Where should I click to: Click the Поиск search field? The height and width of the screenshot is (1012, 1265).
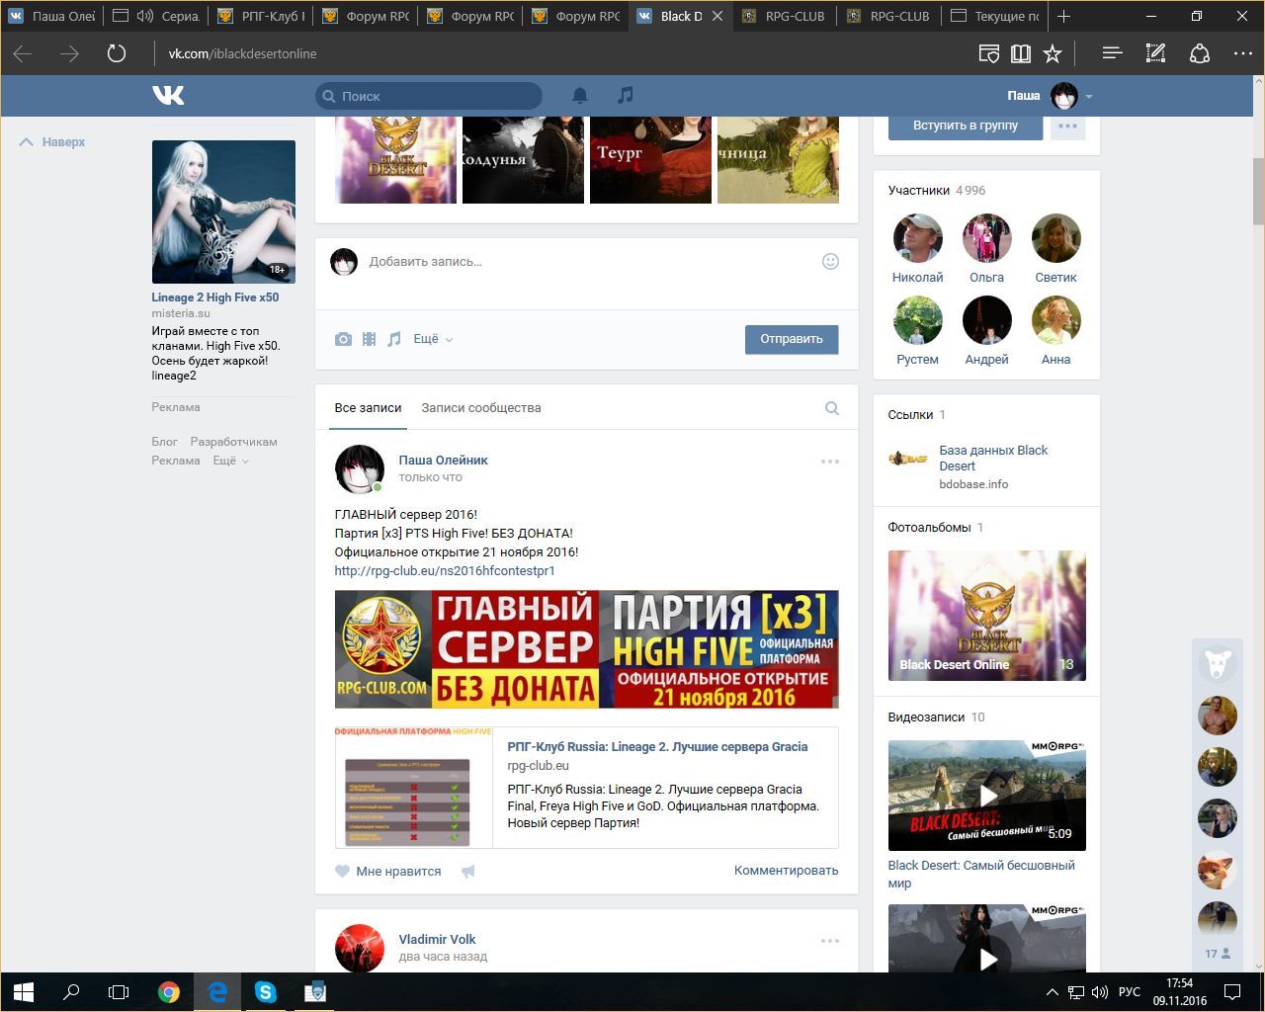tap(428, 96)
